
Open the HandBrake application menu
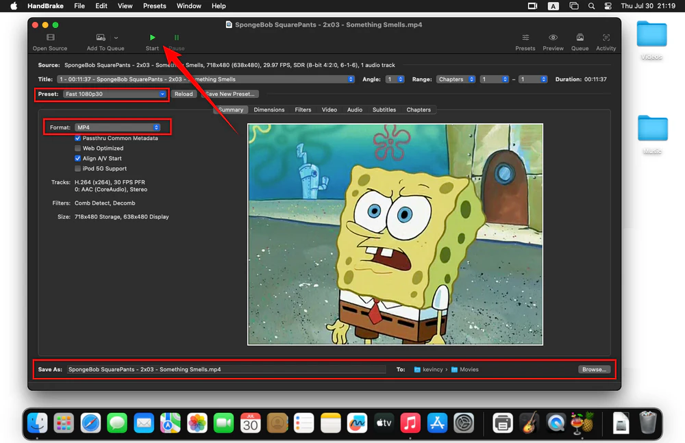45,6
